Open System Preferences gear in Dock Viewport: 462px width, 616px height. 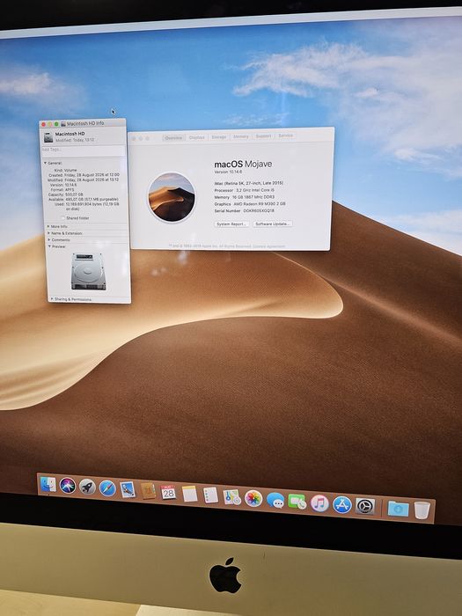pos(365,506)
